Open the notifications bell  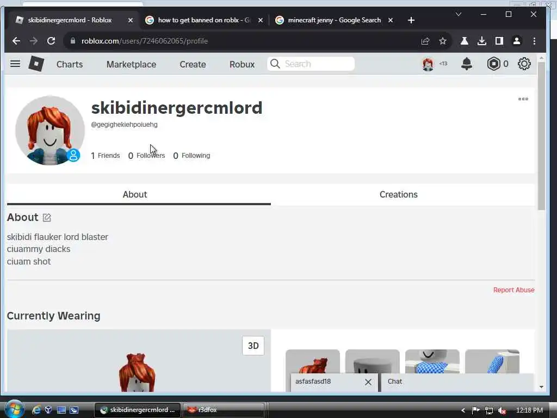click(x=466, y=64)
